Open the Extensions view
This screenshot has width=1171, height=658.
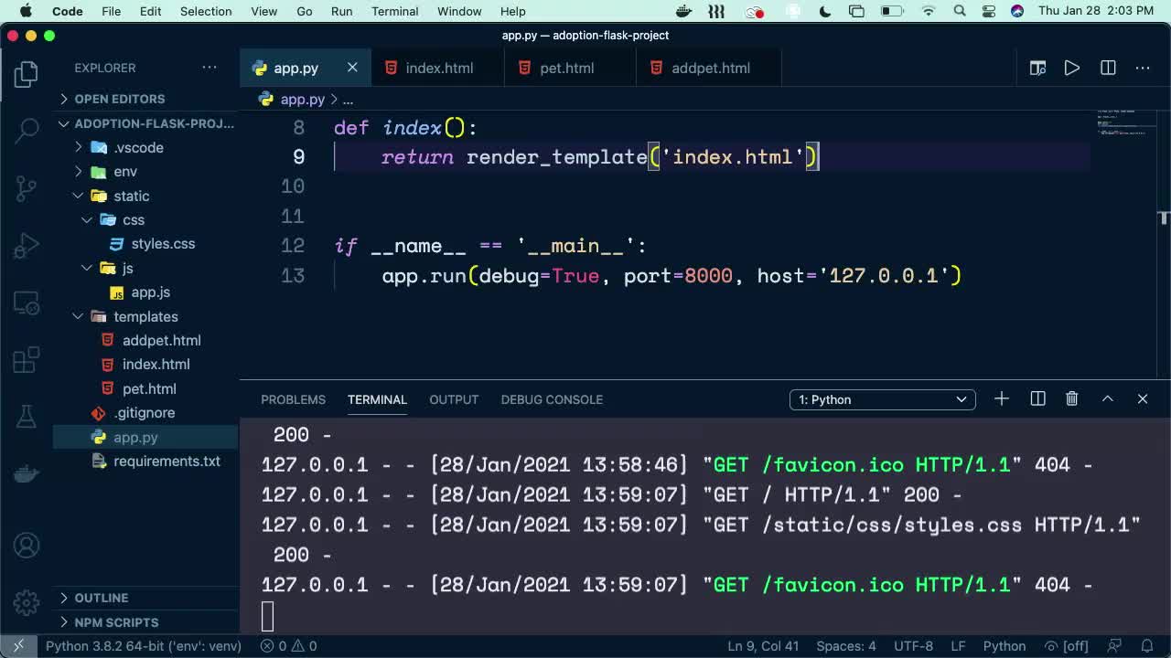pyautogui.click(x=25, y=359)
